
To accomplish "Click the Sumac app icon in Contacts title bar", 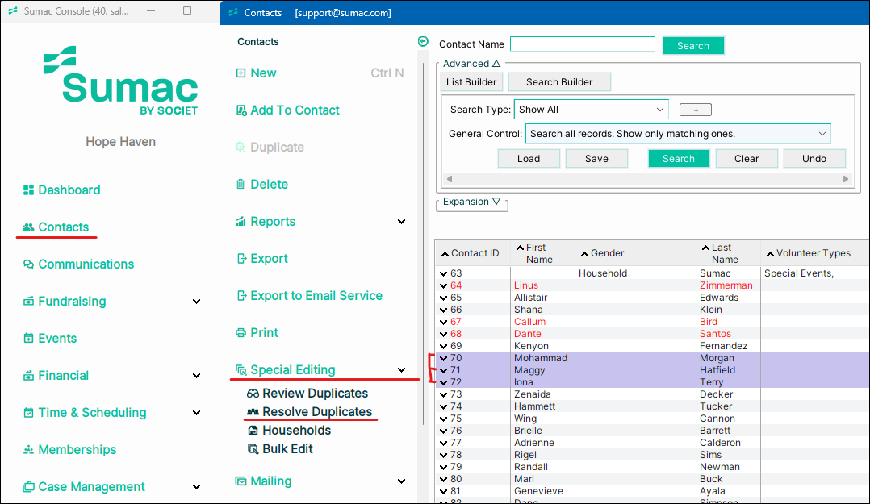I will point(233,12).
